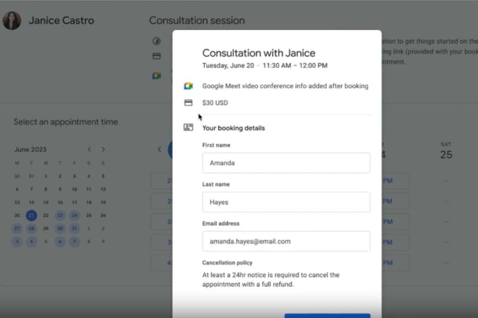Click the Email address input field
This screenshot has width=478, height=318.
point(286,241)
